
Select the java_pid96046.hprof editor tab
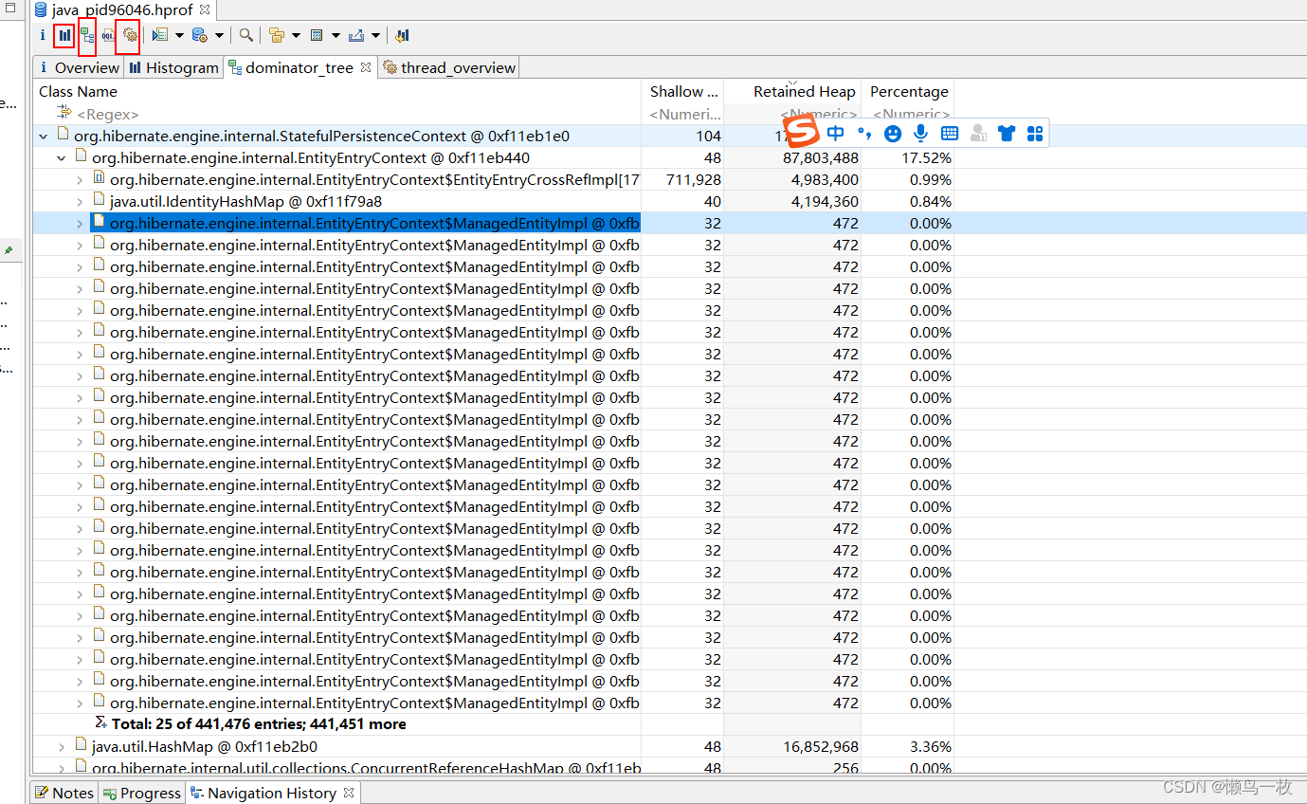[121, 9]
